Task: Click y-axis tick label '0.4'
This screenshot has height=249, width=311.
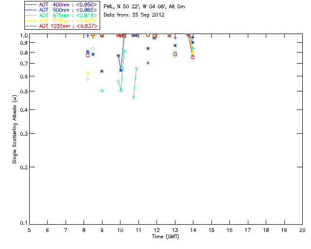Action: (x=24, y=110)
